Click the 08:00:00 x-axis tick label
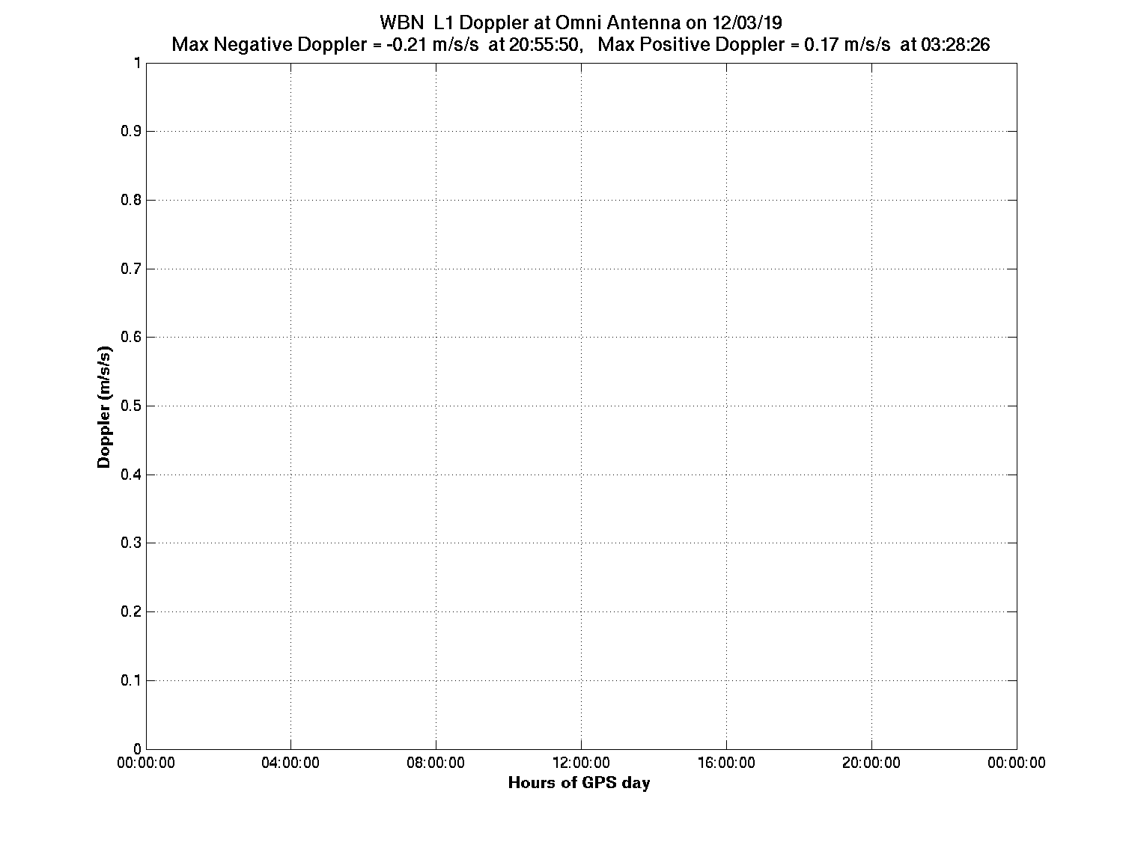This screenshot has width=1123, height=842. pyautogui.click(x=436, y=763)
